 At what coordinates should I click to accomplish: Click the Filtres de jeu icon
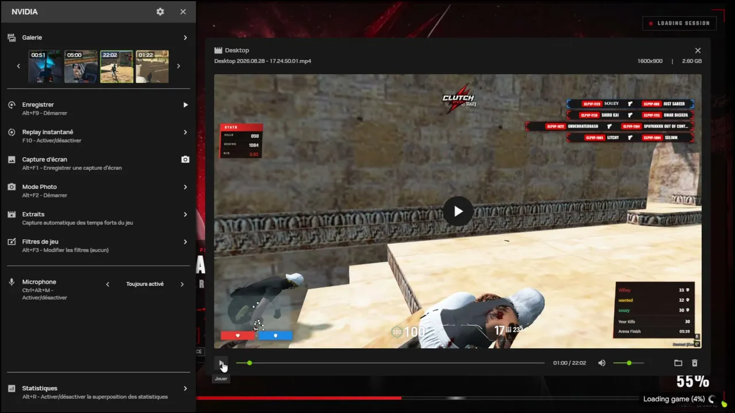(x=11, y=242)
